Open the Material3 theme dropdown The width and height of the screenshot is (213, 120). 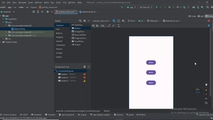click(x=153, y=21)
